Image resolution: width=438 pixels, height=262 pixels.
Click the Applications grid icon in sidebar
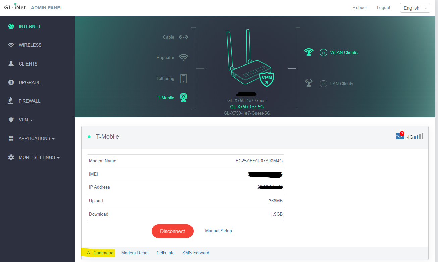click(11, 138)
